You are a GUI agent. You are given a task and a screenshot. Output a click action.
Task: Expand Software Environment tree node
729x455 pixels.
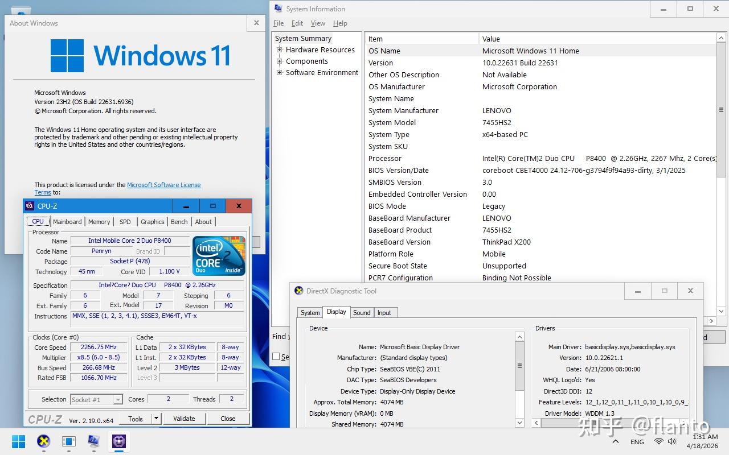click(x=280, y=72)
